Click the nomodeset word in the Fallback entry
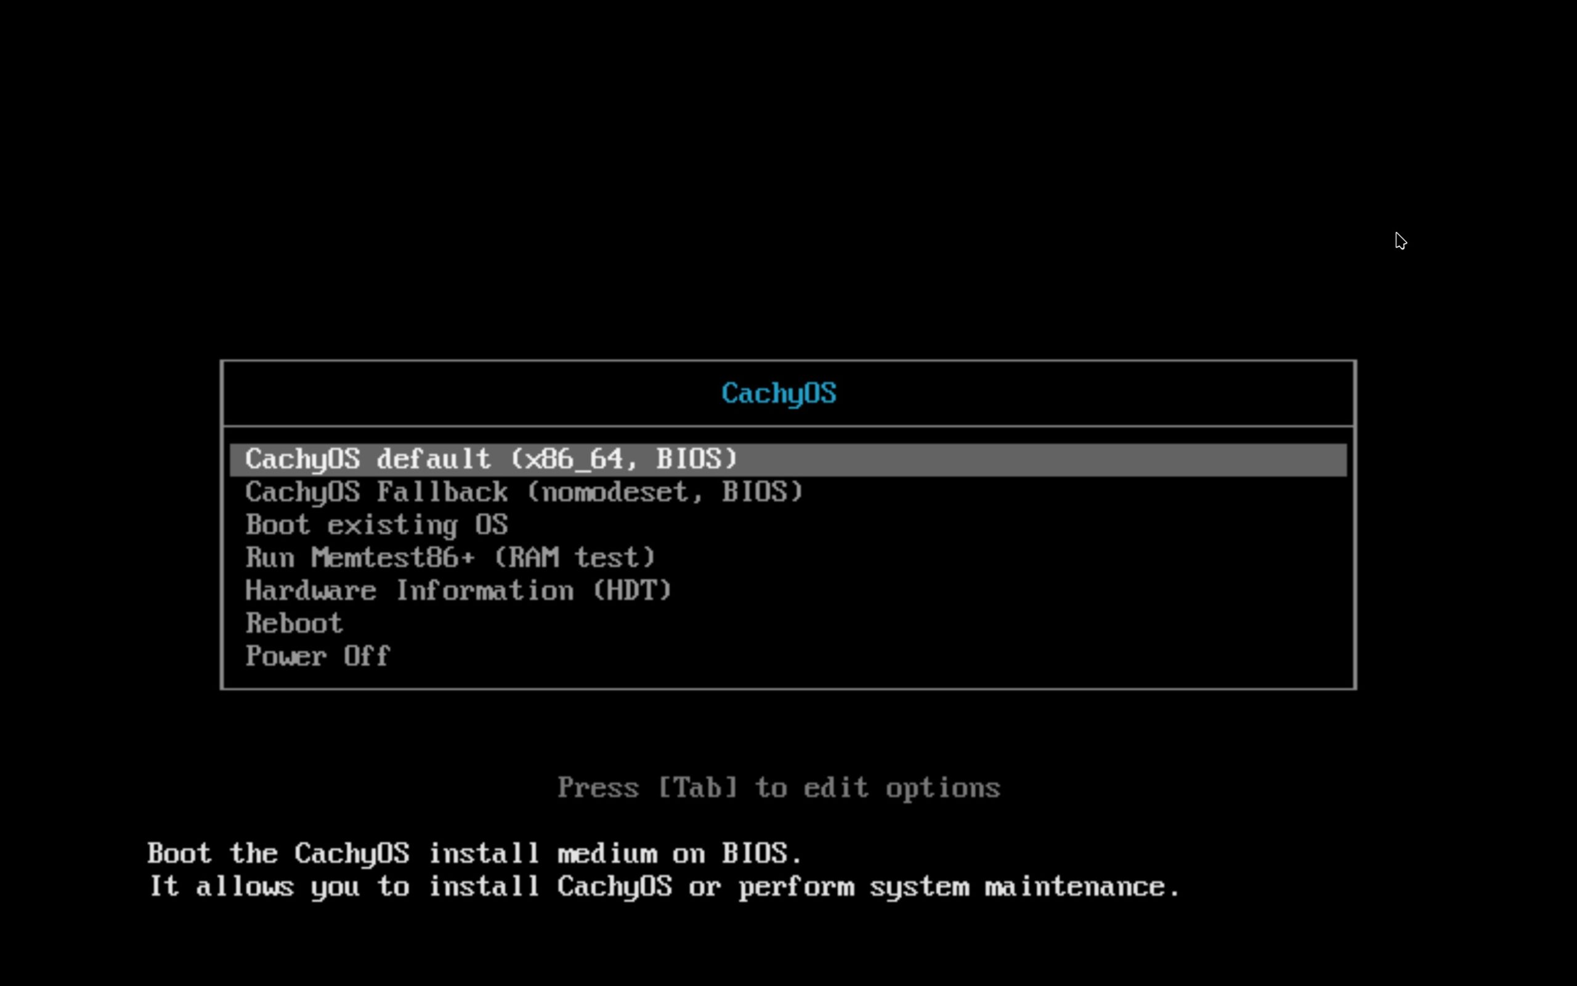 (x=615, y=492)
